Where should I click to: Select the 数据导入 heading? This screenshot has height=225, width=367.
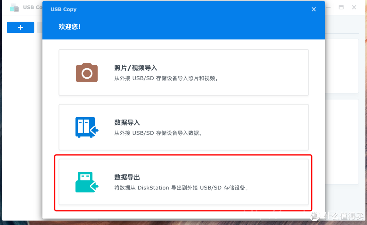click(x=127, y=123)
